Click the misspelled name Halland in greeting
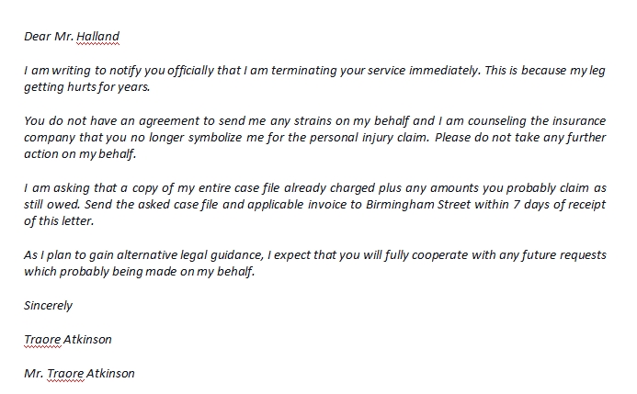637x394 pixels. (98, 37)
